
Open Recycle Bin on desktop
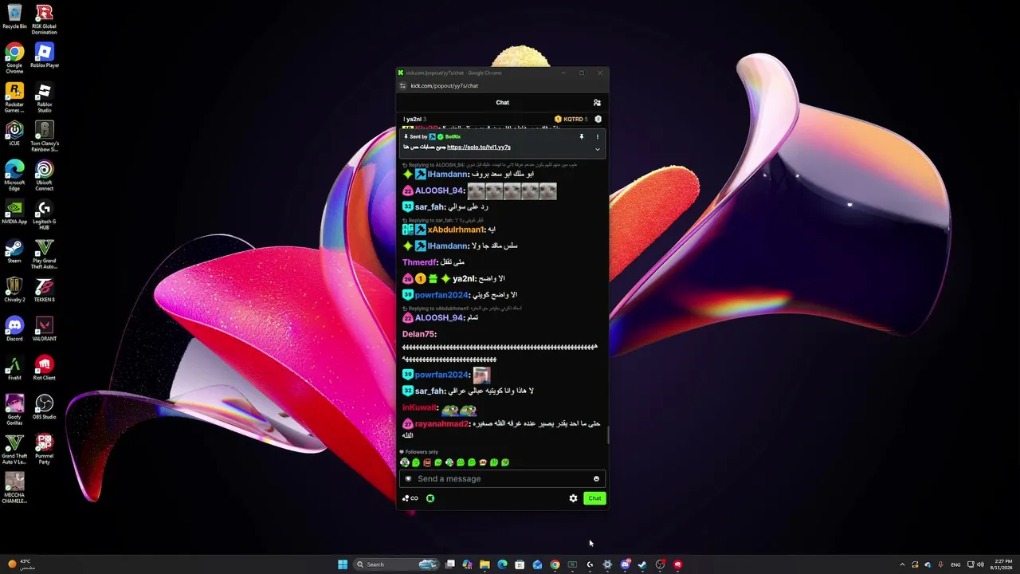(x=14, y=17)
